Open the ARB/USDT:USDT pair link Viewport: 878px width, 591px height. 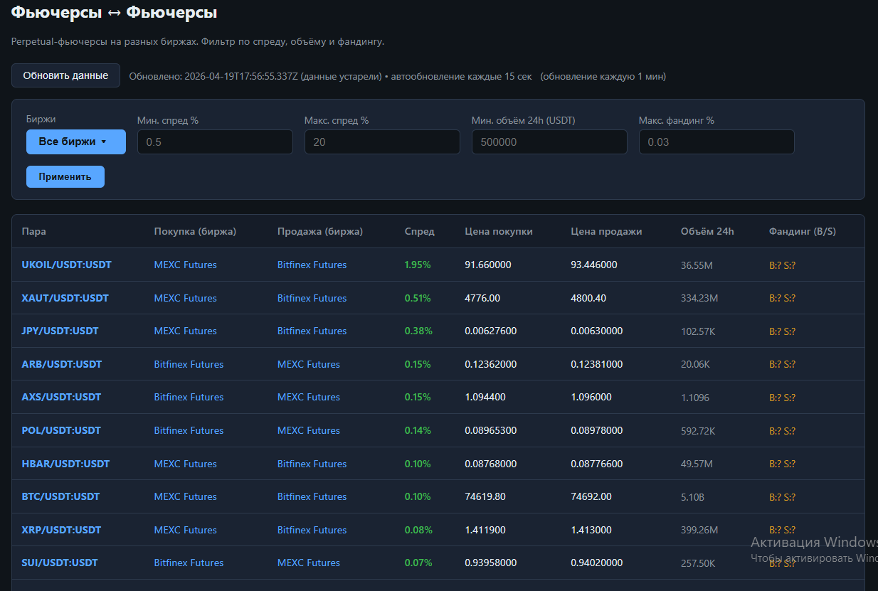coord(62,364)
